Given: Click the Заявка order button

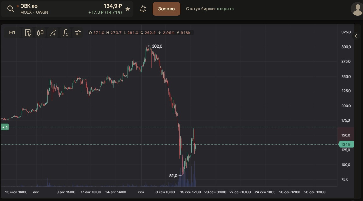Looking at the screenshot, I should (x=166, y=9).
